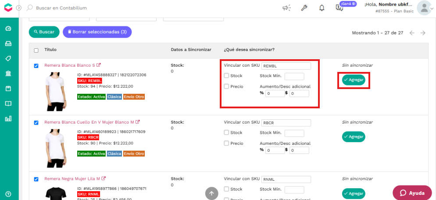Click the SKU field containing RBCR

point(286,123)
